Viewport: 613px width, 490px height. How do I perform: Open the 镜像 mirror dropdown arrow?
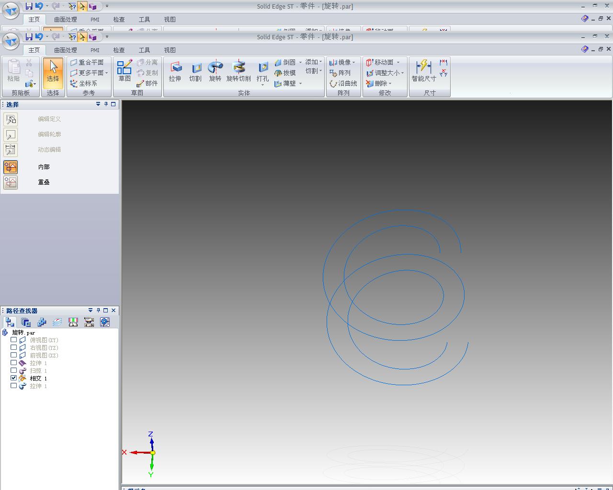pos(354,62)
